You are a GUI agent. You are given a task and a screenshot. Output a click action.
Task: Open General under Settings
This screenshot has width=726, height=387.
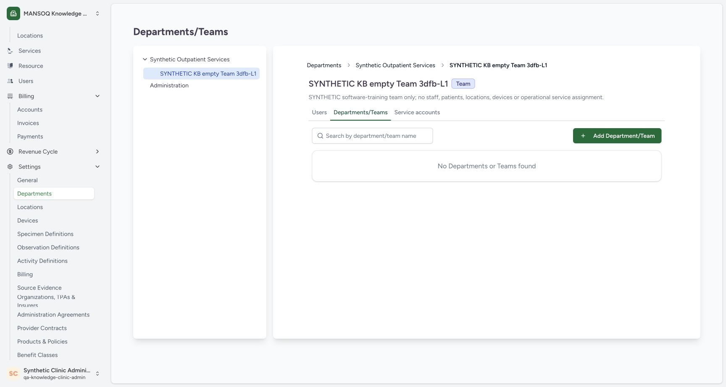(27, 180)
